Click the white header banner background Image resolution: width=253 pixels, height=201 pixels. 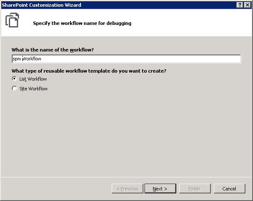(x=190, y=23)
